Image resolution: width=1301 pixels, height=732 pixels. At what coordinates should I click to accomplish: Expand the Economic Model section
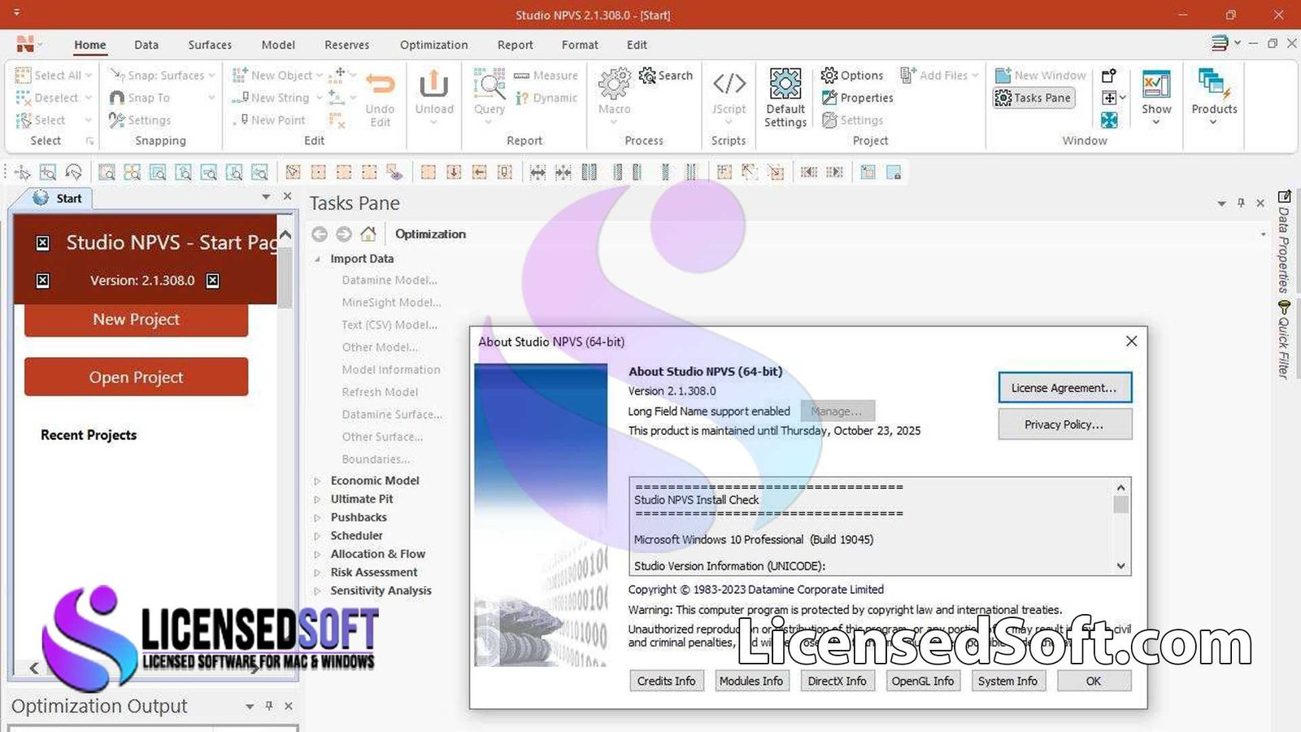click(317, 481)
